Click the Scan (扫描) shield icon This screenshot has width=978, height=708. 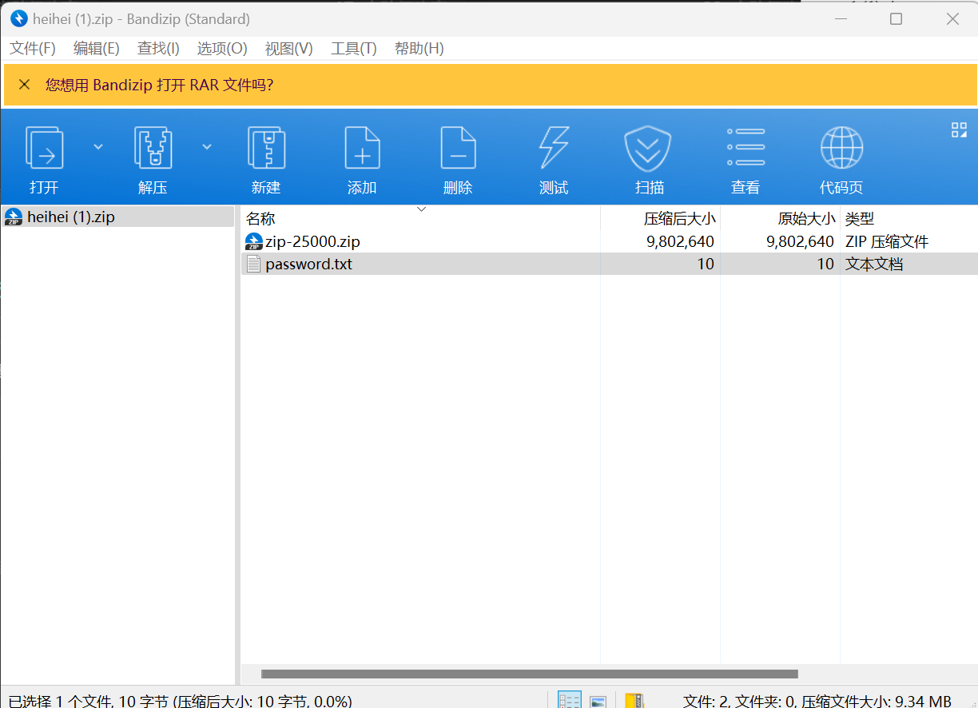point(647,149)
